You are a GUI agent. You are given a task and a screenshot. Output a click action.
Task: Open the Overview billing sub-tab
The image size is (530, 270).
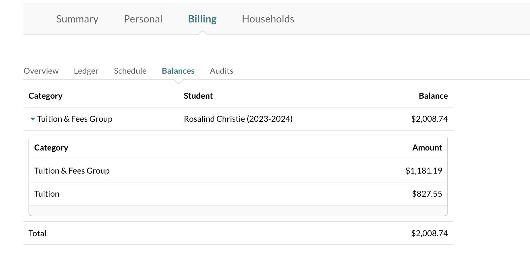41,71
